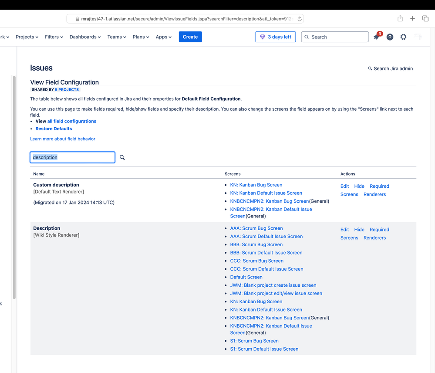This screenshot has width=435, height=373.
Task: Open a new browser tab with plus icon
Action: pyautogui.click(x=412, y=19)
